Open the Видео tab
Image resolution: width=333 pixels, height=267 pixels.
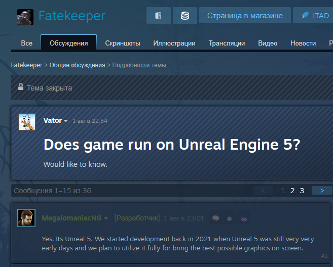268,43
